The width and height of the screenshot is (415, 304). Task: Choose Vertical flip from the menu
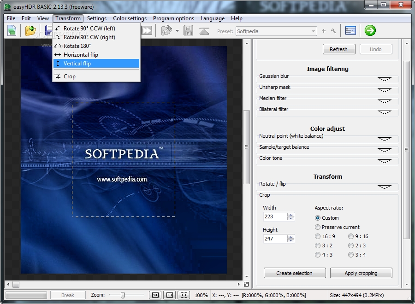click(96, 64)
